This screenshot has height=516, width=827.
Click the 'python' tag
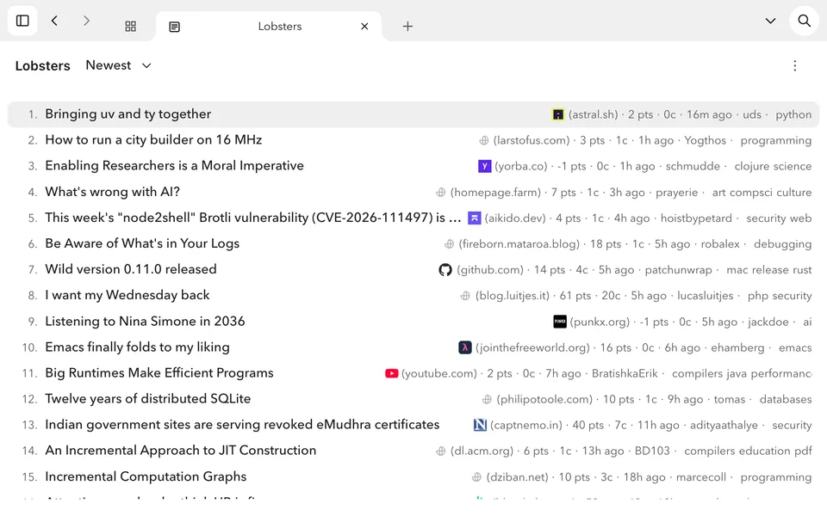tap(793, 114)
